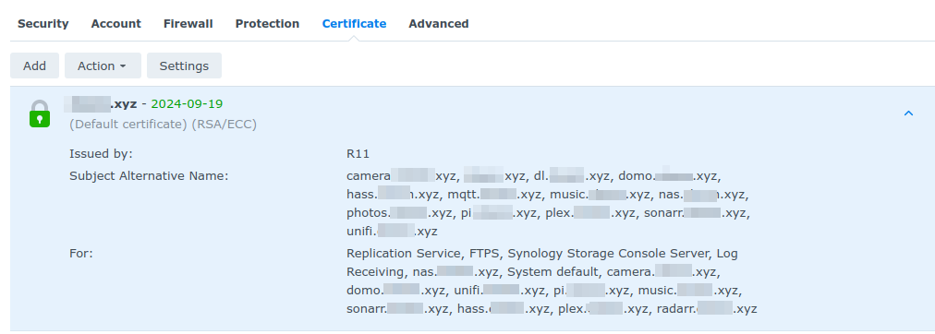Viewport: 935px width, 334px height.
Task: Click the Add certificate button
Action: click(34, 66)
